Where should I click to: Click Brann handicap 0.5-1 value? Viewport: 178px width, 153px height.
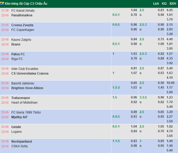(116, 44)
